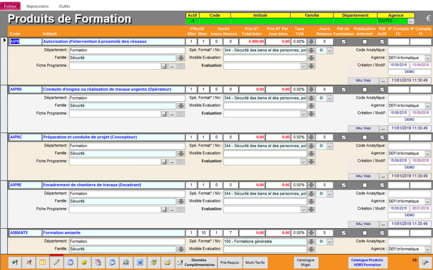
Task: Click the open folder icon in toolbar
Action: 167,262
